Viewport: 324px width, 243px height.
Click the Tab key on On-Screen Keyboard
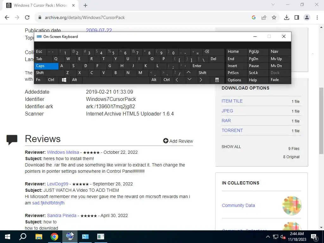tap(43, 59)
